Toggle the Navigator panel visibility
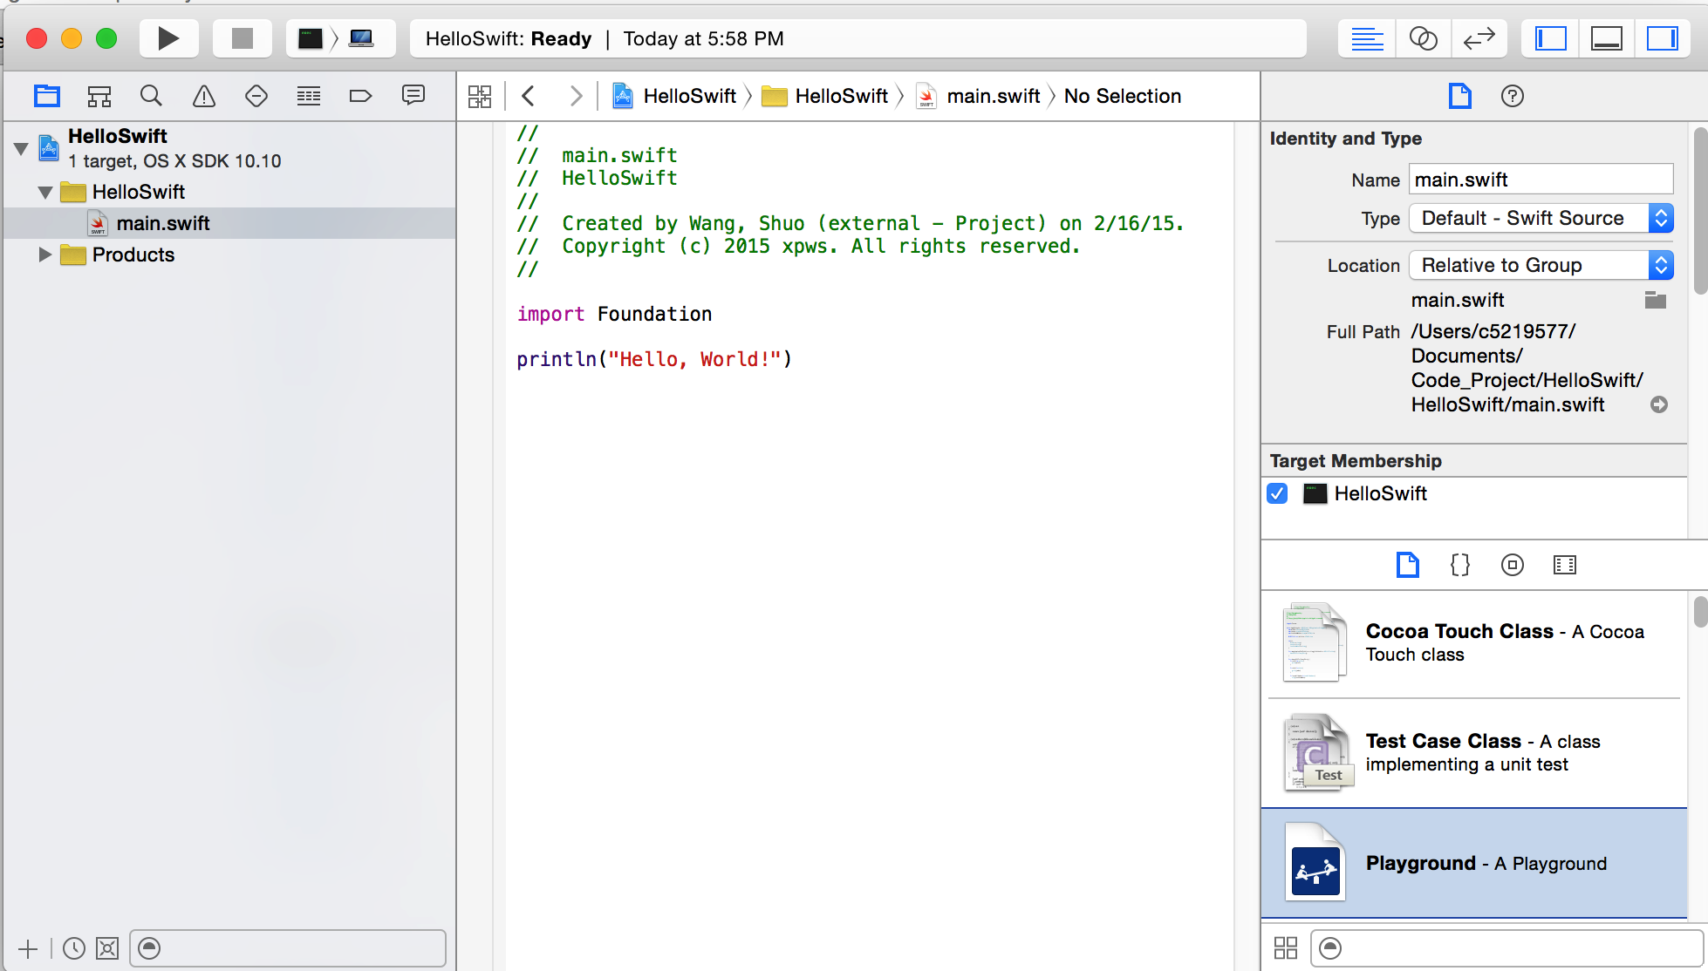Image resolution: width=1708 pixels, height=971 pixels. (x=1550, y=38)
